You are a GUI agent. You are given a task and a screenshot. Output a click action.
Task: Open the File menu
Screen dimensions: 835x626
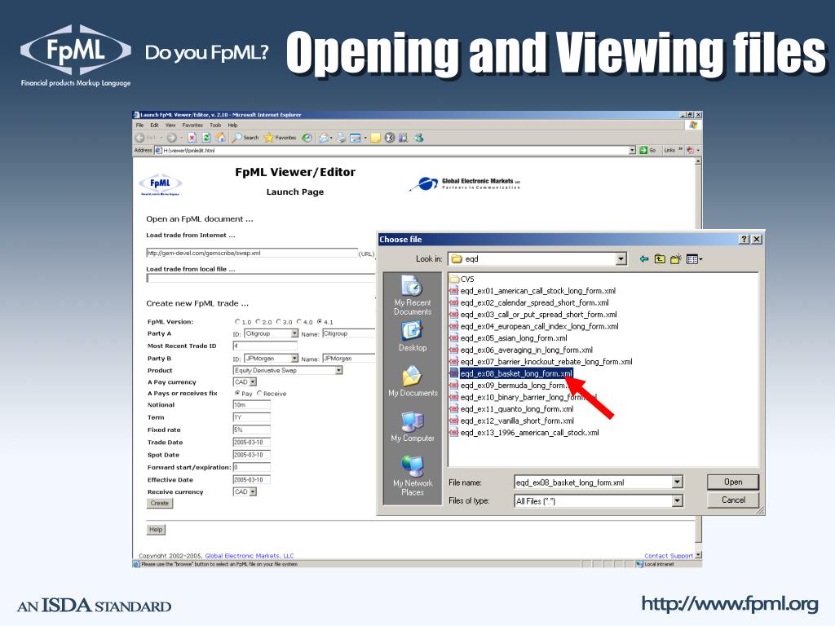(x=140, y=125)
